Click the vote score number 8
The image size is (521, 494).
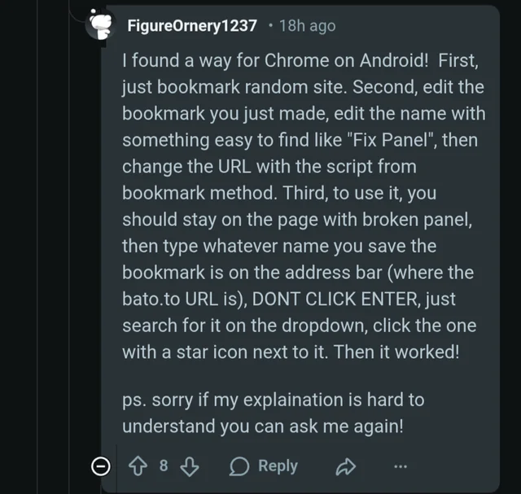tap(163, 466)
